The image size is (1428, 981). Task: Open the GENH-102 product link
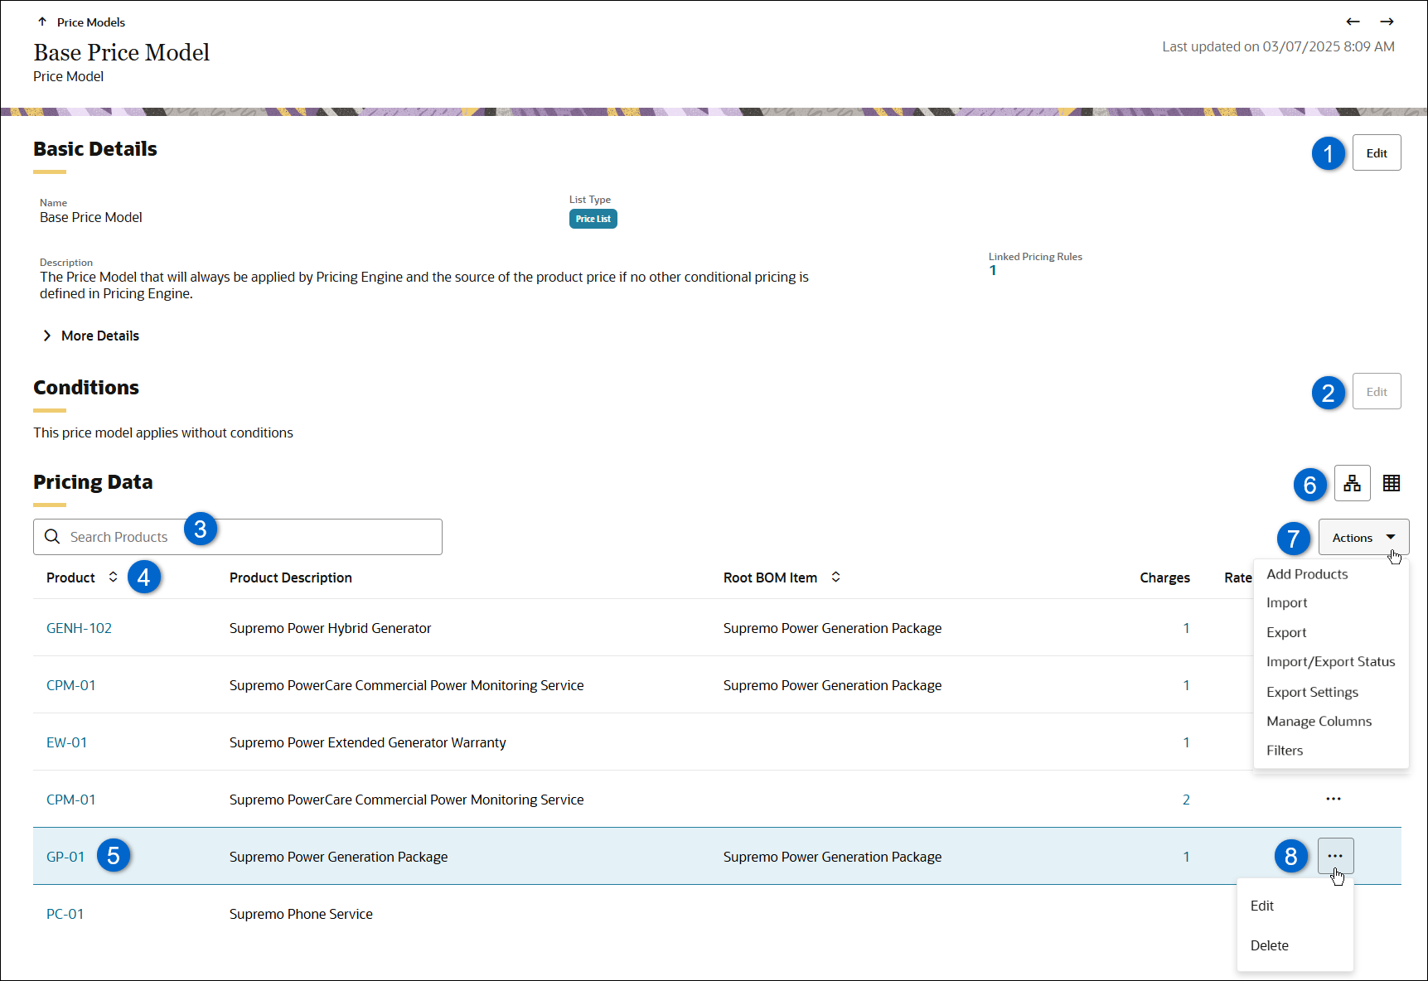tap(79, 627)
